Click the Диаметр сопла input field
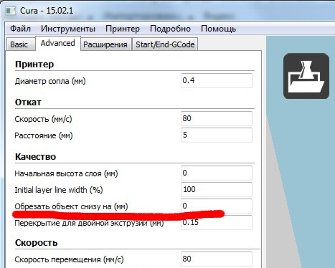The height and width of the screenshot is (268, 335). coord(217,80)
